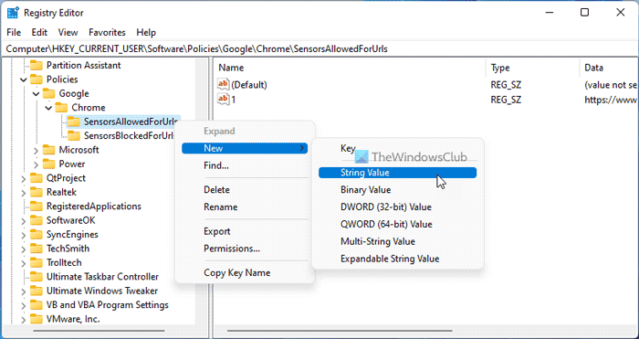Click the VMware, Inc. folder icon
639x339 pixels.
[37, 319]
